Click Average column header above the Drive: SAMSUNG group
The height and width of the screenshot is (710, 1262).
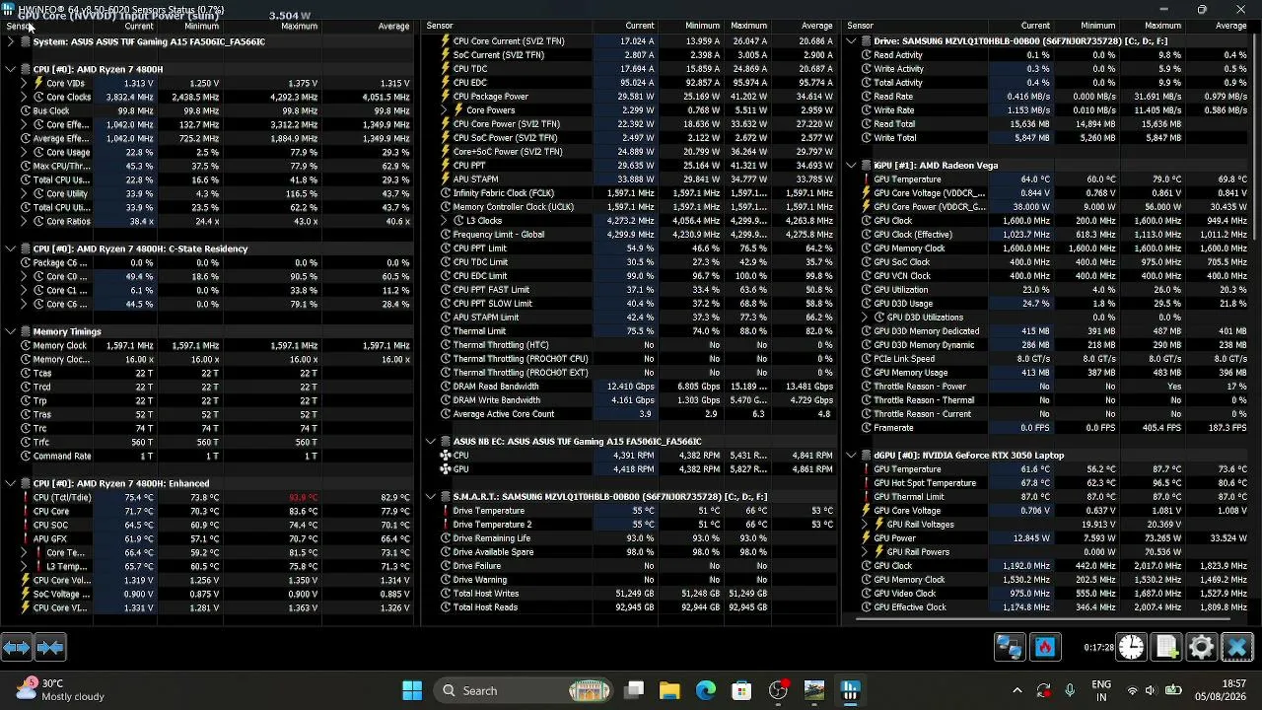coord(1230,26)
